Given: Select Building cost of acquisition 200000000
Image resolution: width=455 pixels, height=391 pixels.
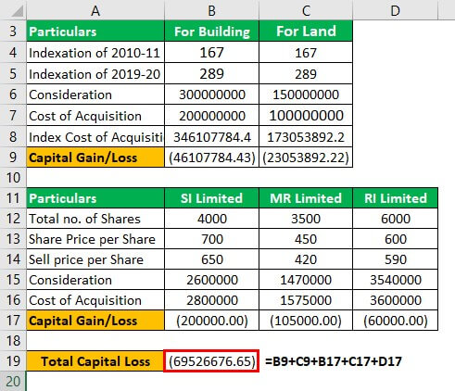Looking at the screenshot, I should point(211,115).
